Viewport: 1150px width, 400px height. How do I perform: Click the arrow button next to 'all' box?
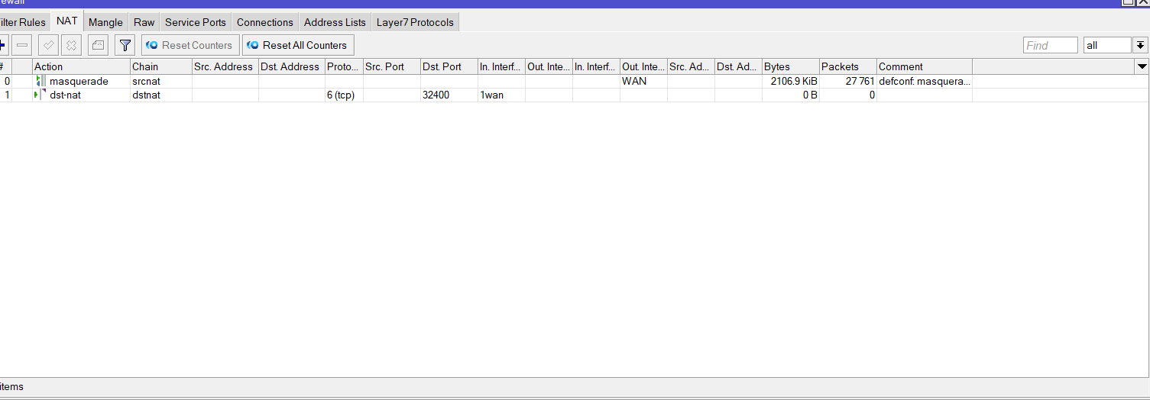(1141, 45)
